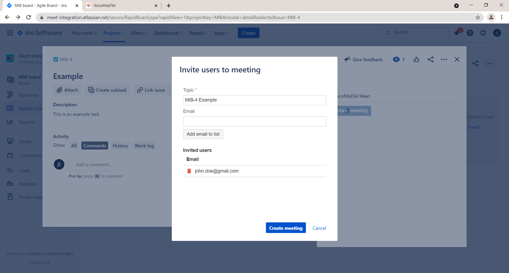509x273 pixels.
Task: Open a new browser tab
Action: [x=169, y=5]
